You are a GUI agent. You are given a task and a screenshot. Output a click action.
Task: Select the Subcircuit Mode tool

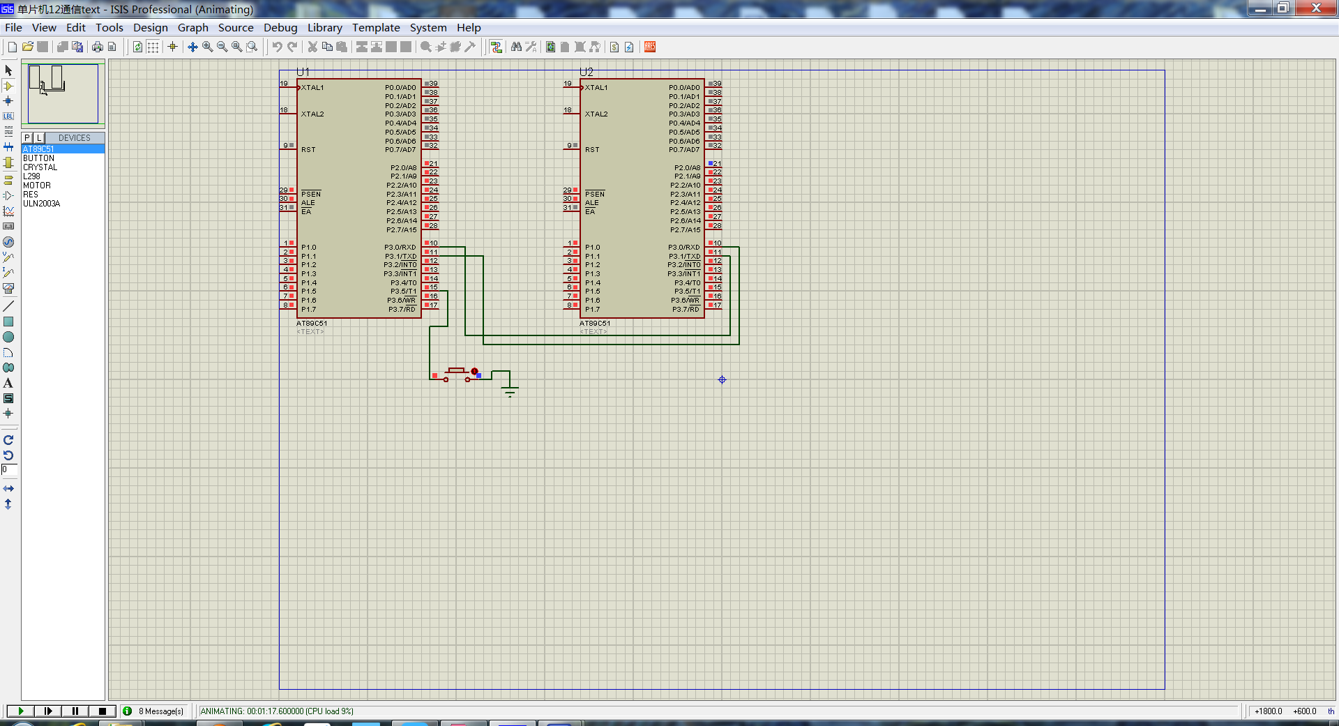pos(8,162)
